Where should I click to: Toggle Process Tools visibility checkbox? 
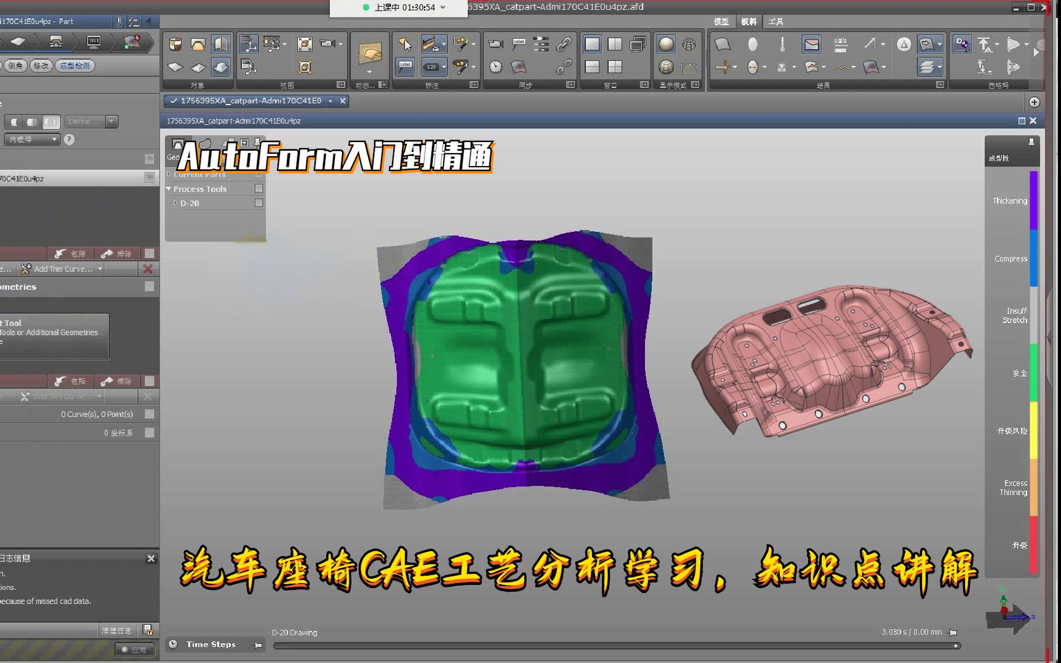[258, 189]
